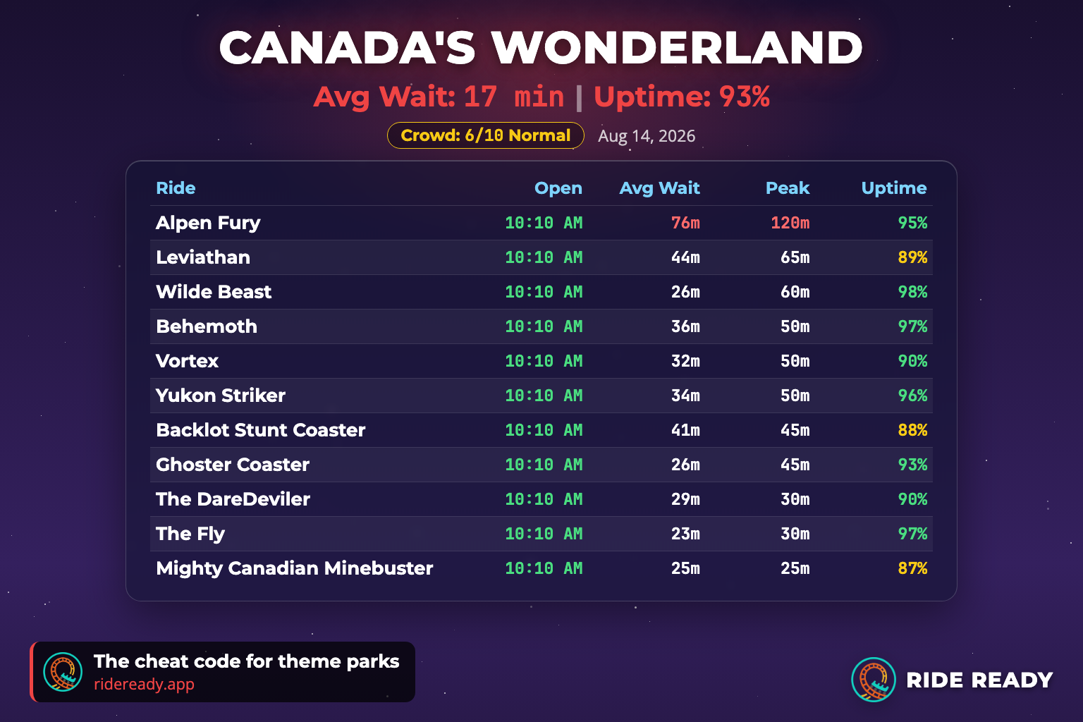Select the Alpen Fury ride row

click(x=541, y=223)
